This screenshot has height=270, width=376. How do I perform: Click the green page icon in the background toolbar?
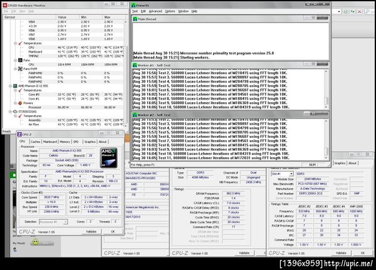(345, 11)
